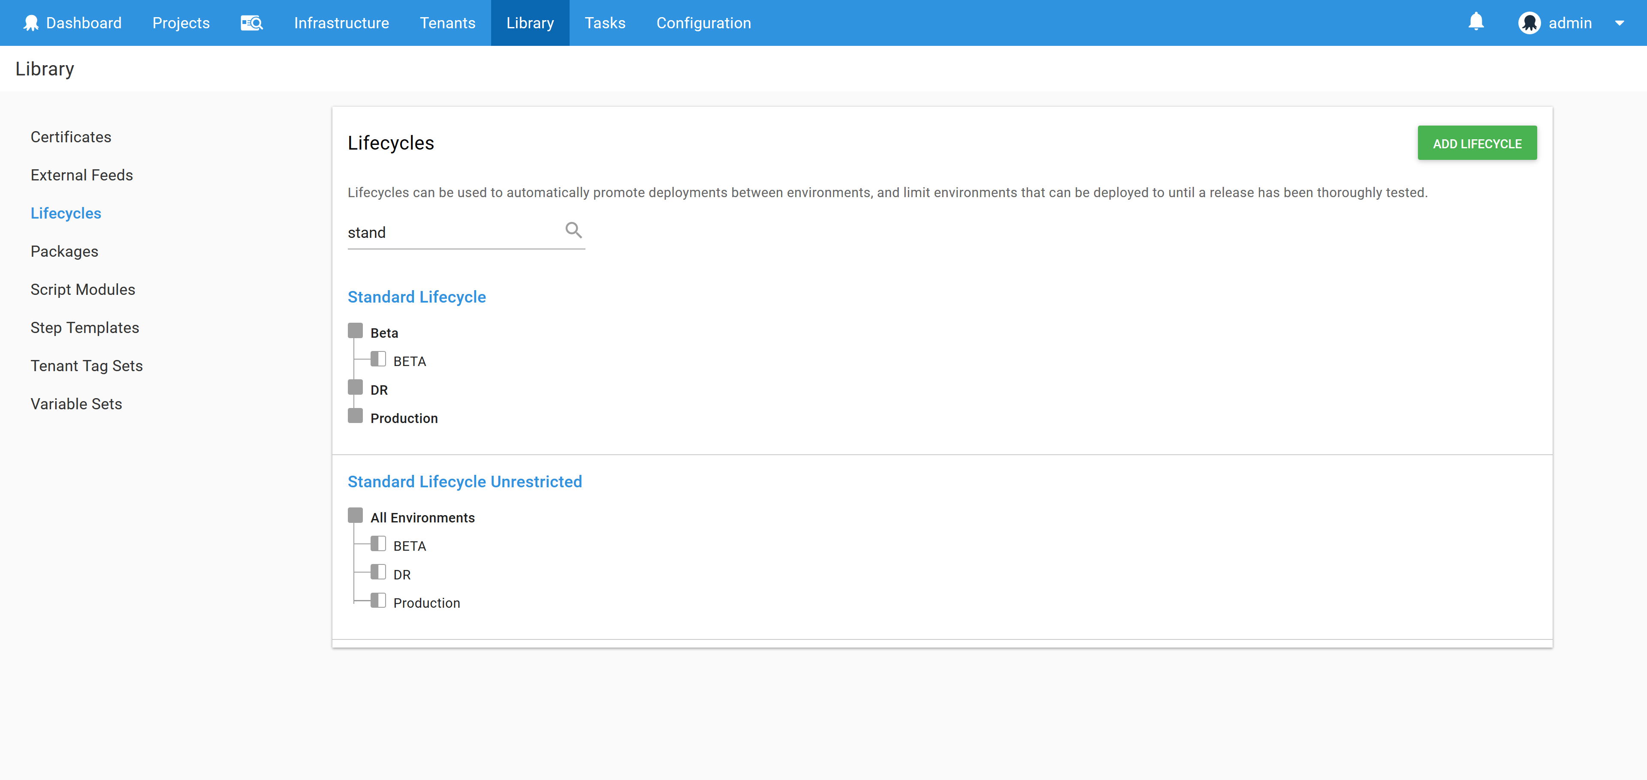This screenshot has height=780, width=1647.
Task: Click the magnifier icon in lifecycle search
Action: pyautogui.click(x=573, y=230)
